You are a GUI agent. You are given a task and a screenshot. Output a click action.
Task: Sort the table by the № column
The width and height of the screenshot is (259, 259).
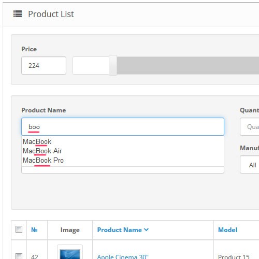click(34, 230)
